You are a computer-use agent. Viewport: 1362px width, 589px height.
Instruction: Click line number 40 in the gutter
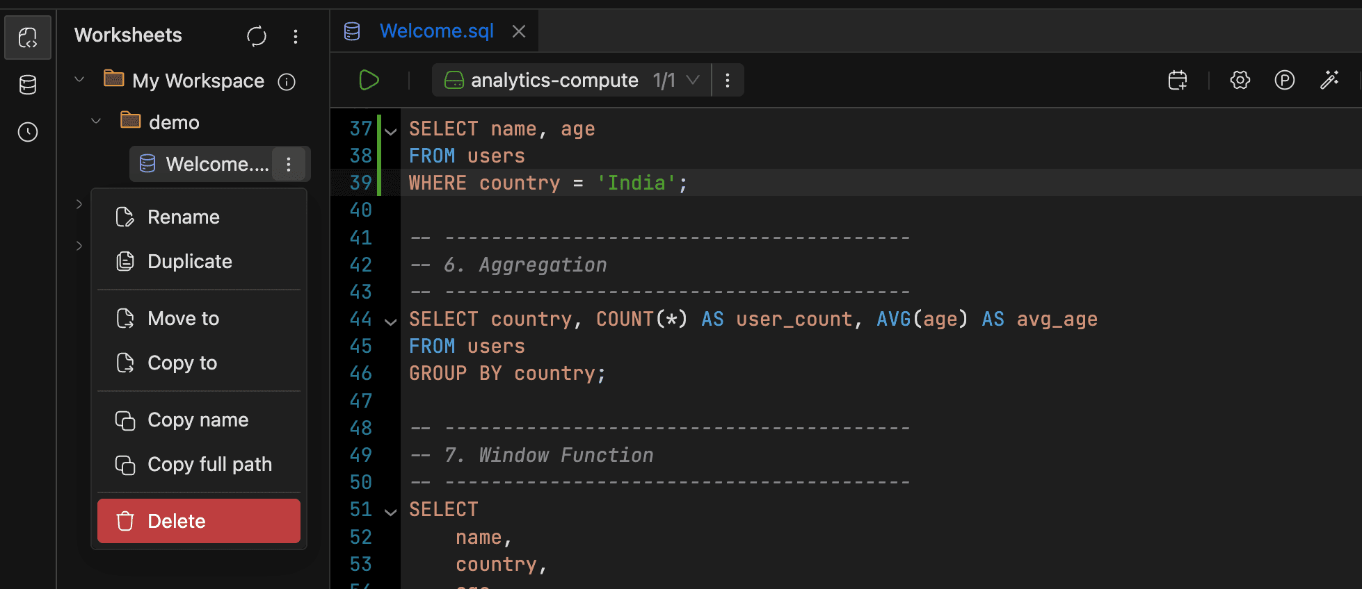360,210
